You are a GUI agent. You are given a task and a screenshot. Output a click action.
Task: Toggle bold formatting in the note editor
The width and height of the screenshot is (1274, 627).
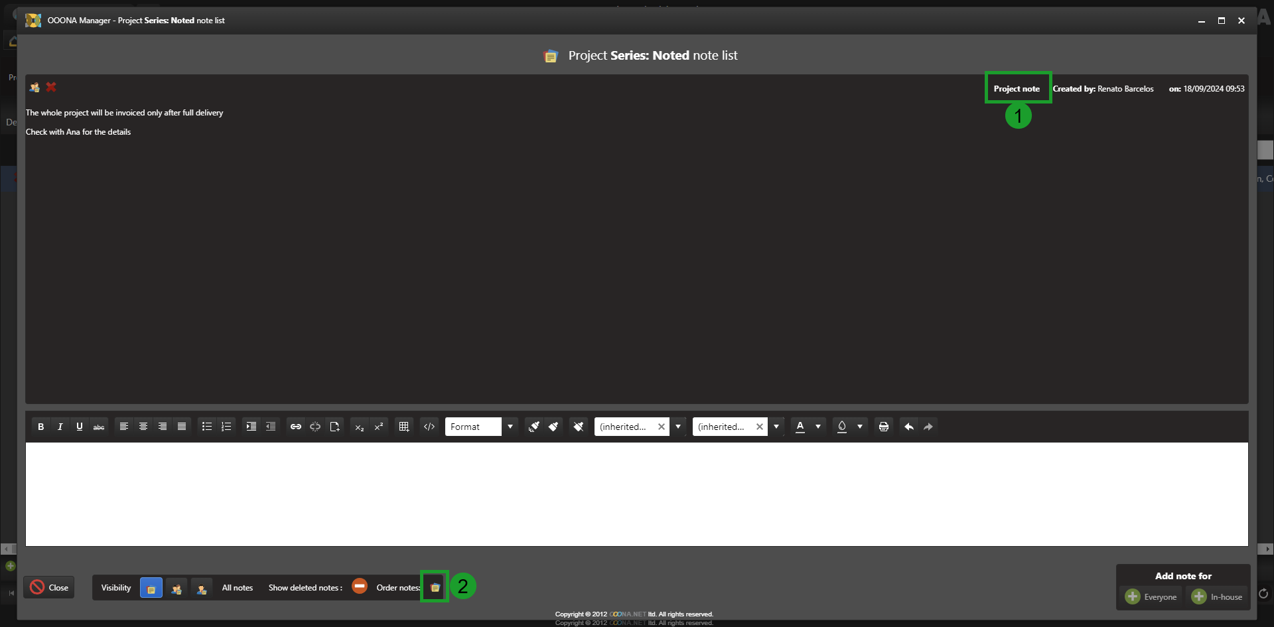coord(41,427)
